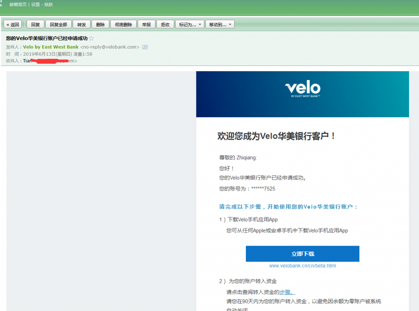This screenshot has height=311, width=419.
Task: Click 回复全部 to reply all
Action: [59, 24]
